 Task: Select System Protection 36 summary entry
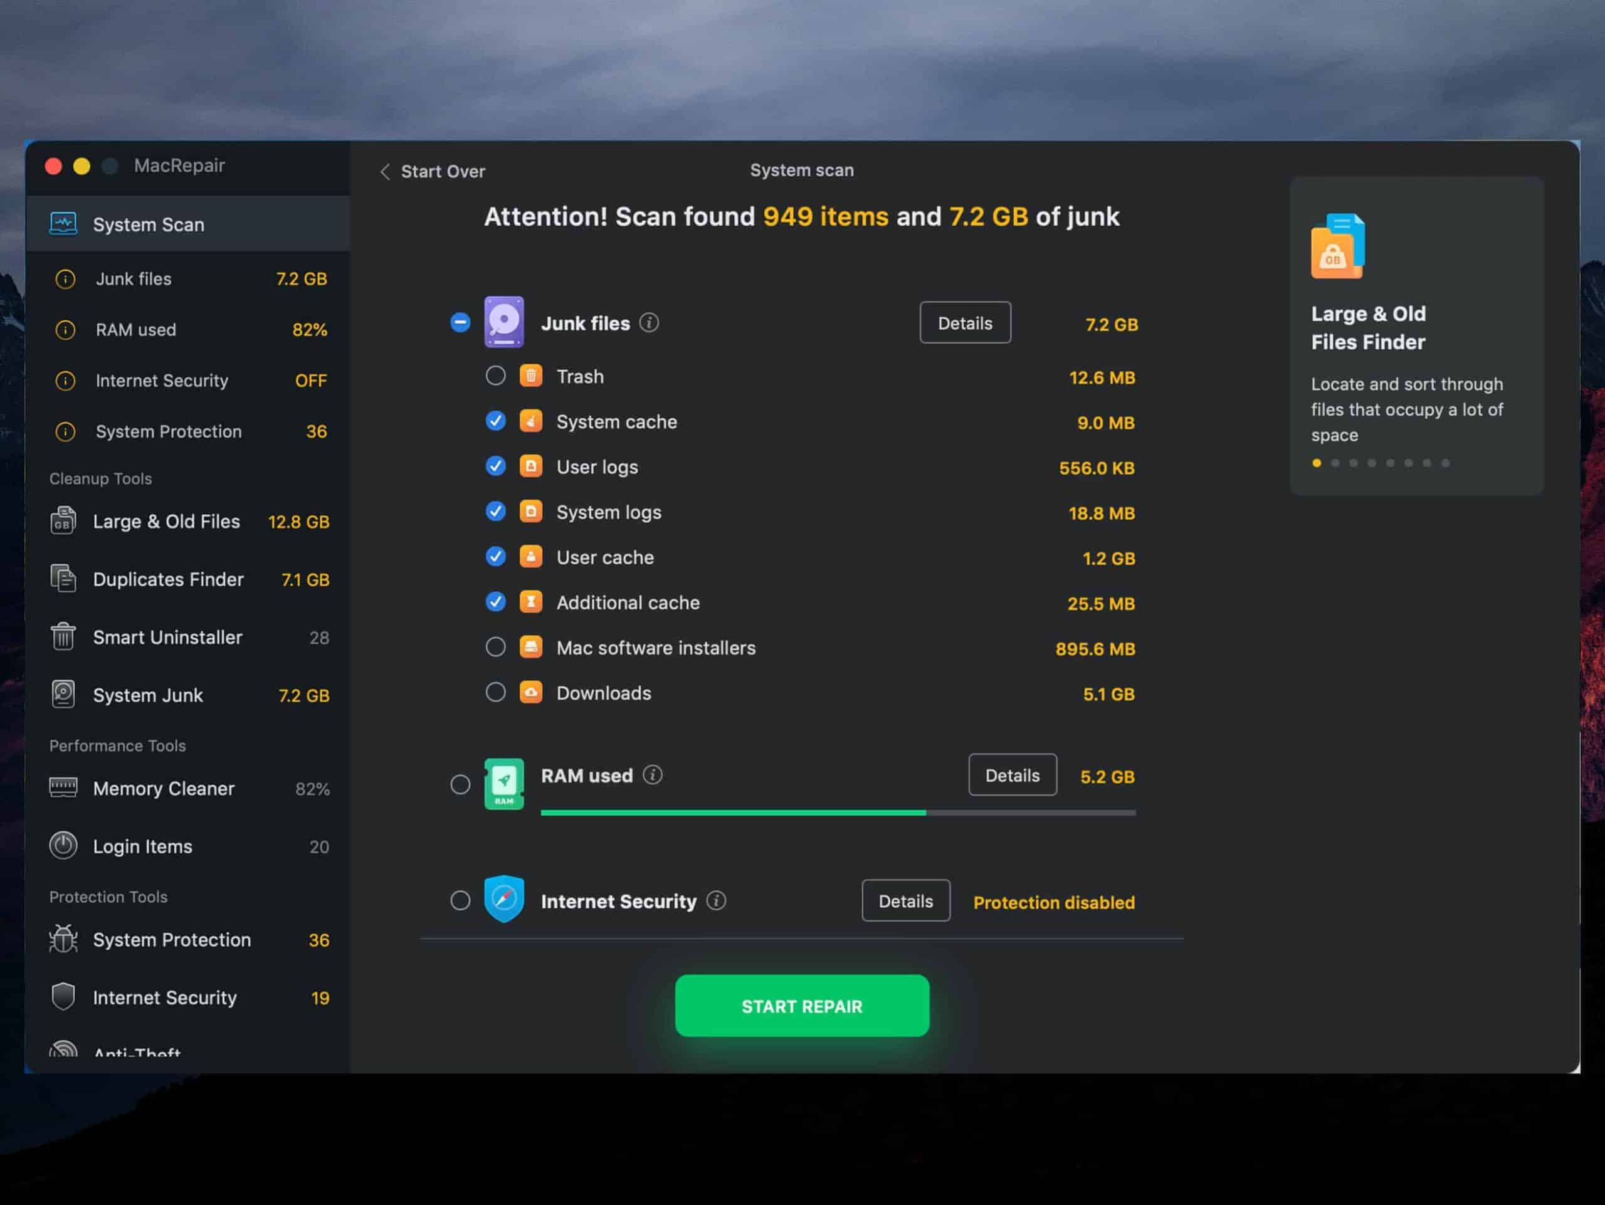188,431
